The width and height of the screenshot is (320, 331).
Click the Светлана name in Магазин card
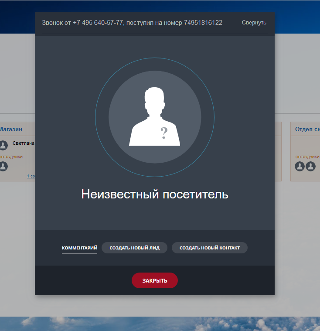[x=24, y=143]
